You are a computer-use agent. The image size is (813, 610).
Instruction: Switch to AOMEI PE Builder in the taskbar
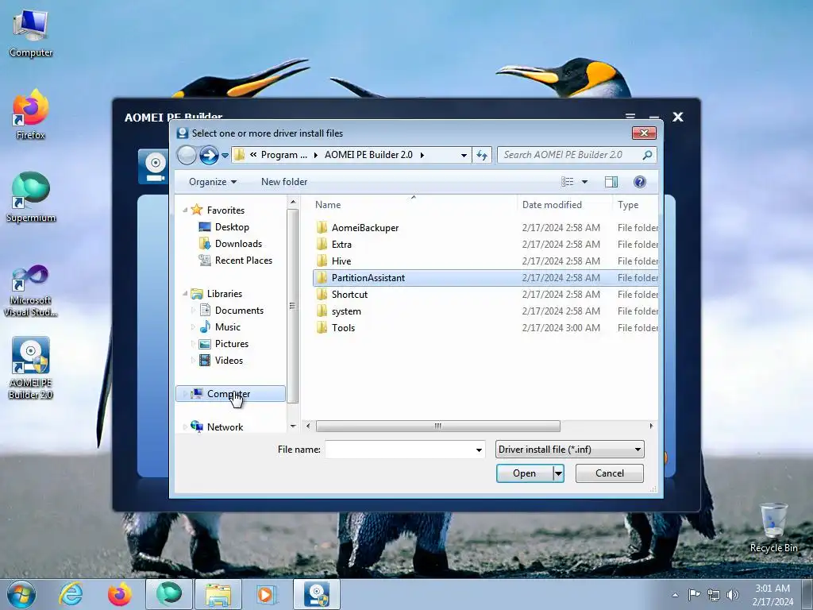[317, 594]
